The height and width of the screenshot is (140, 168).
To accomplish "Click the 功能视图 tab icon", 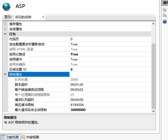I will point(3,137).
